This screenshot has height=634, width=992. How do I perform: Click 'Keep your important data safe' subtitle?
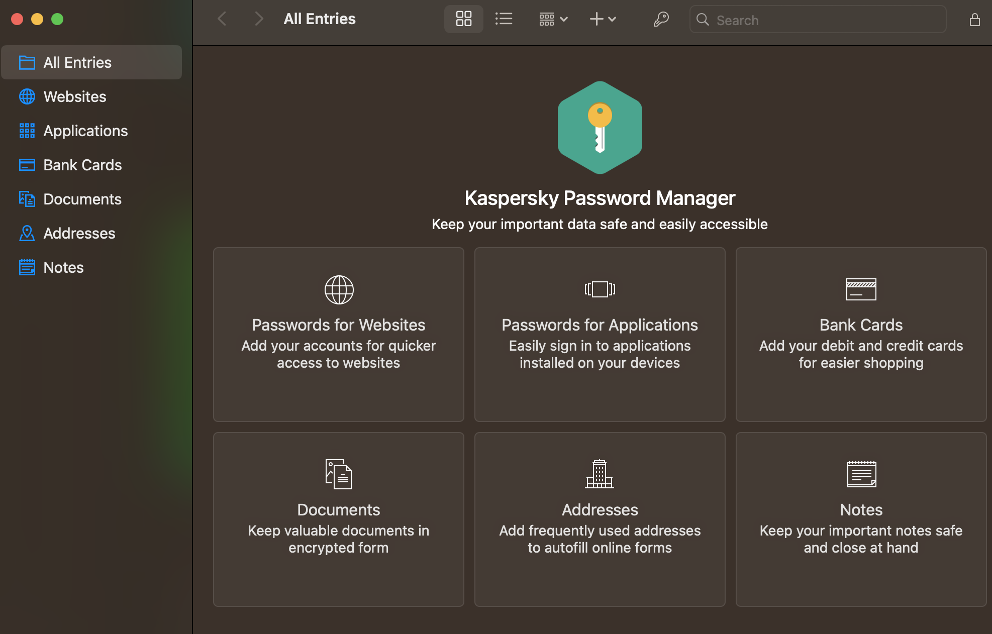[600, 224]
